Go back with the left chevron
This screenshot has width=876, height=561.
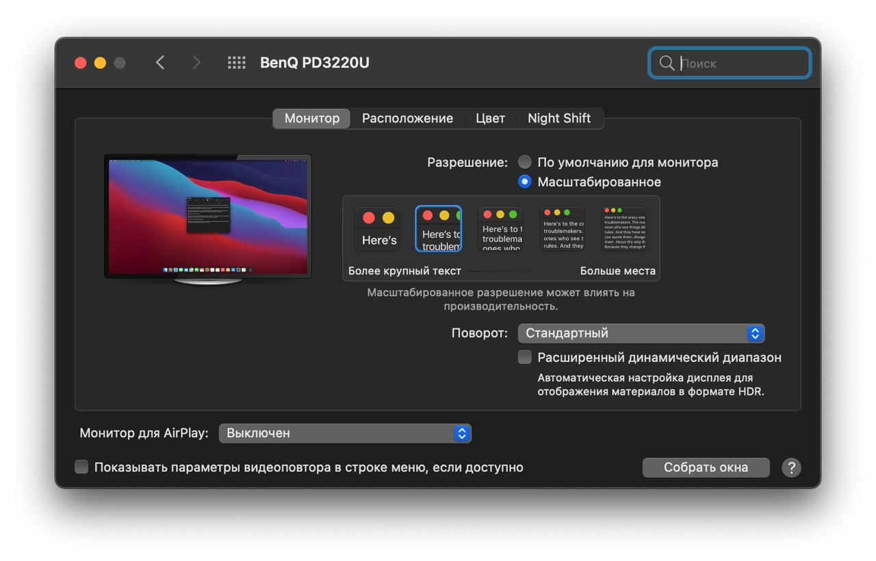pos(160,63)
